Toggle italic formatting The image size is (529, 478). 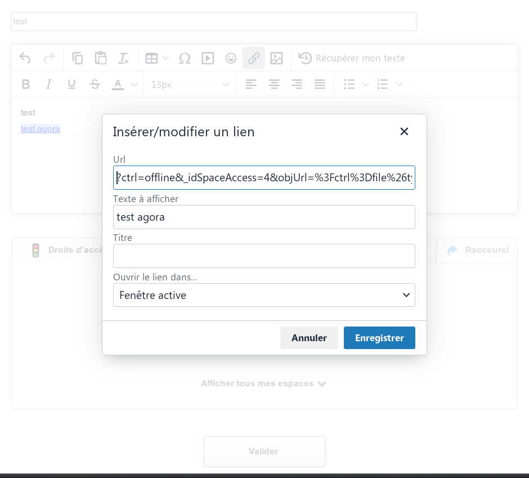coord(48,84)
